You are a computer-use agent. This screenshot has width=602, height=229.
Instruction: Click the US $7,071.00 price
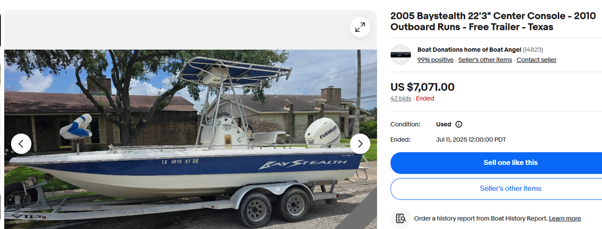click(422, 87)
